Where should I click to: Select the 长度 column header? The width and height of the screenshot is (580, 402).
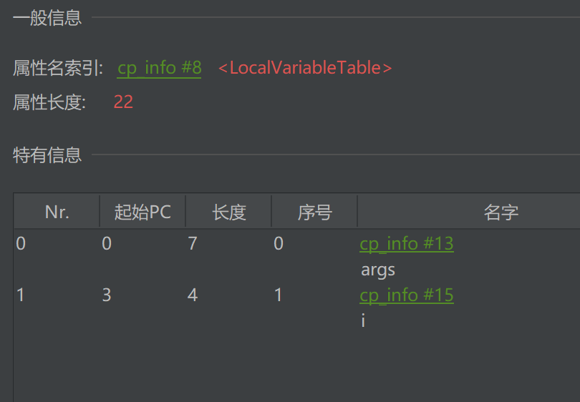(x=228, y=212)
